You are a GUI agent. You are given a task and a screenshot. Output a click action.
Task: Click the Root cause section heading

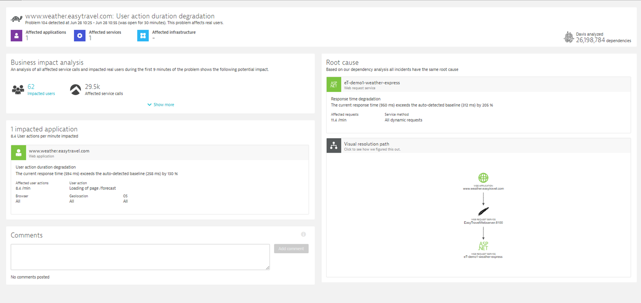tap(343, 62)
